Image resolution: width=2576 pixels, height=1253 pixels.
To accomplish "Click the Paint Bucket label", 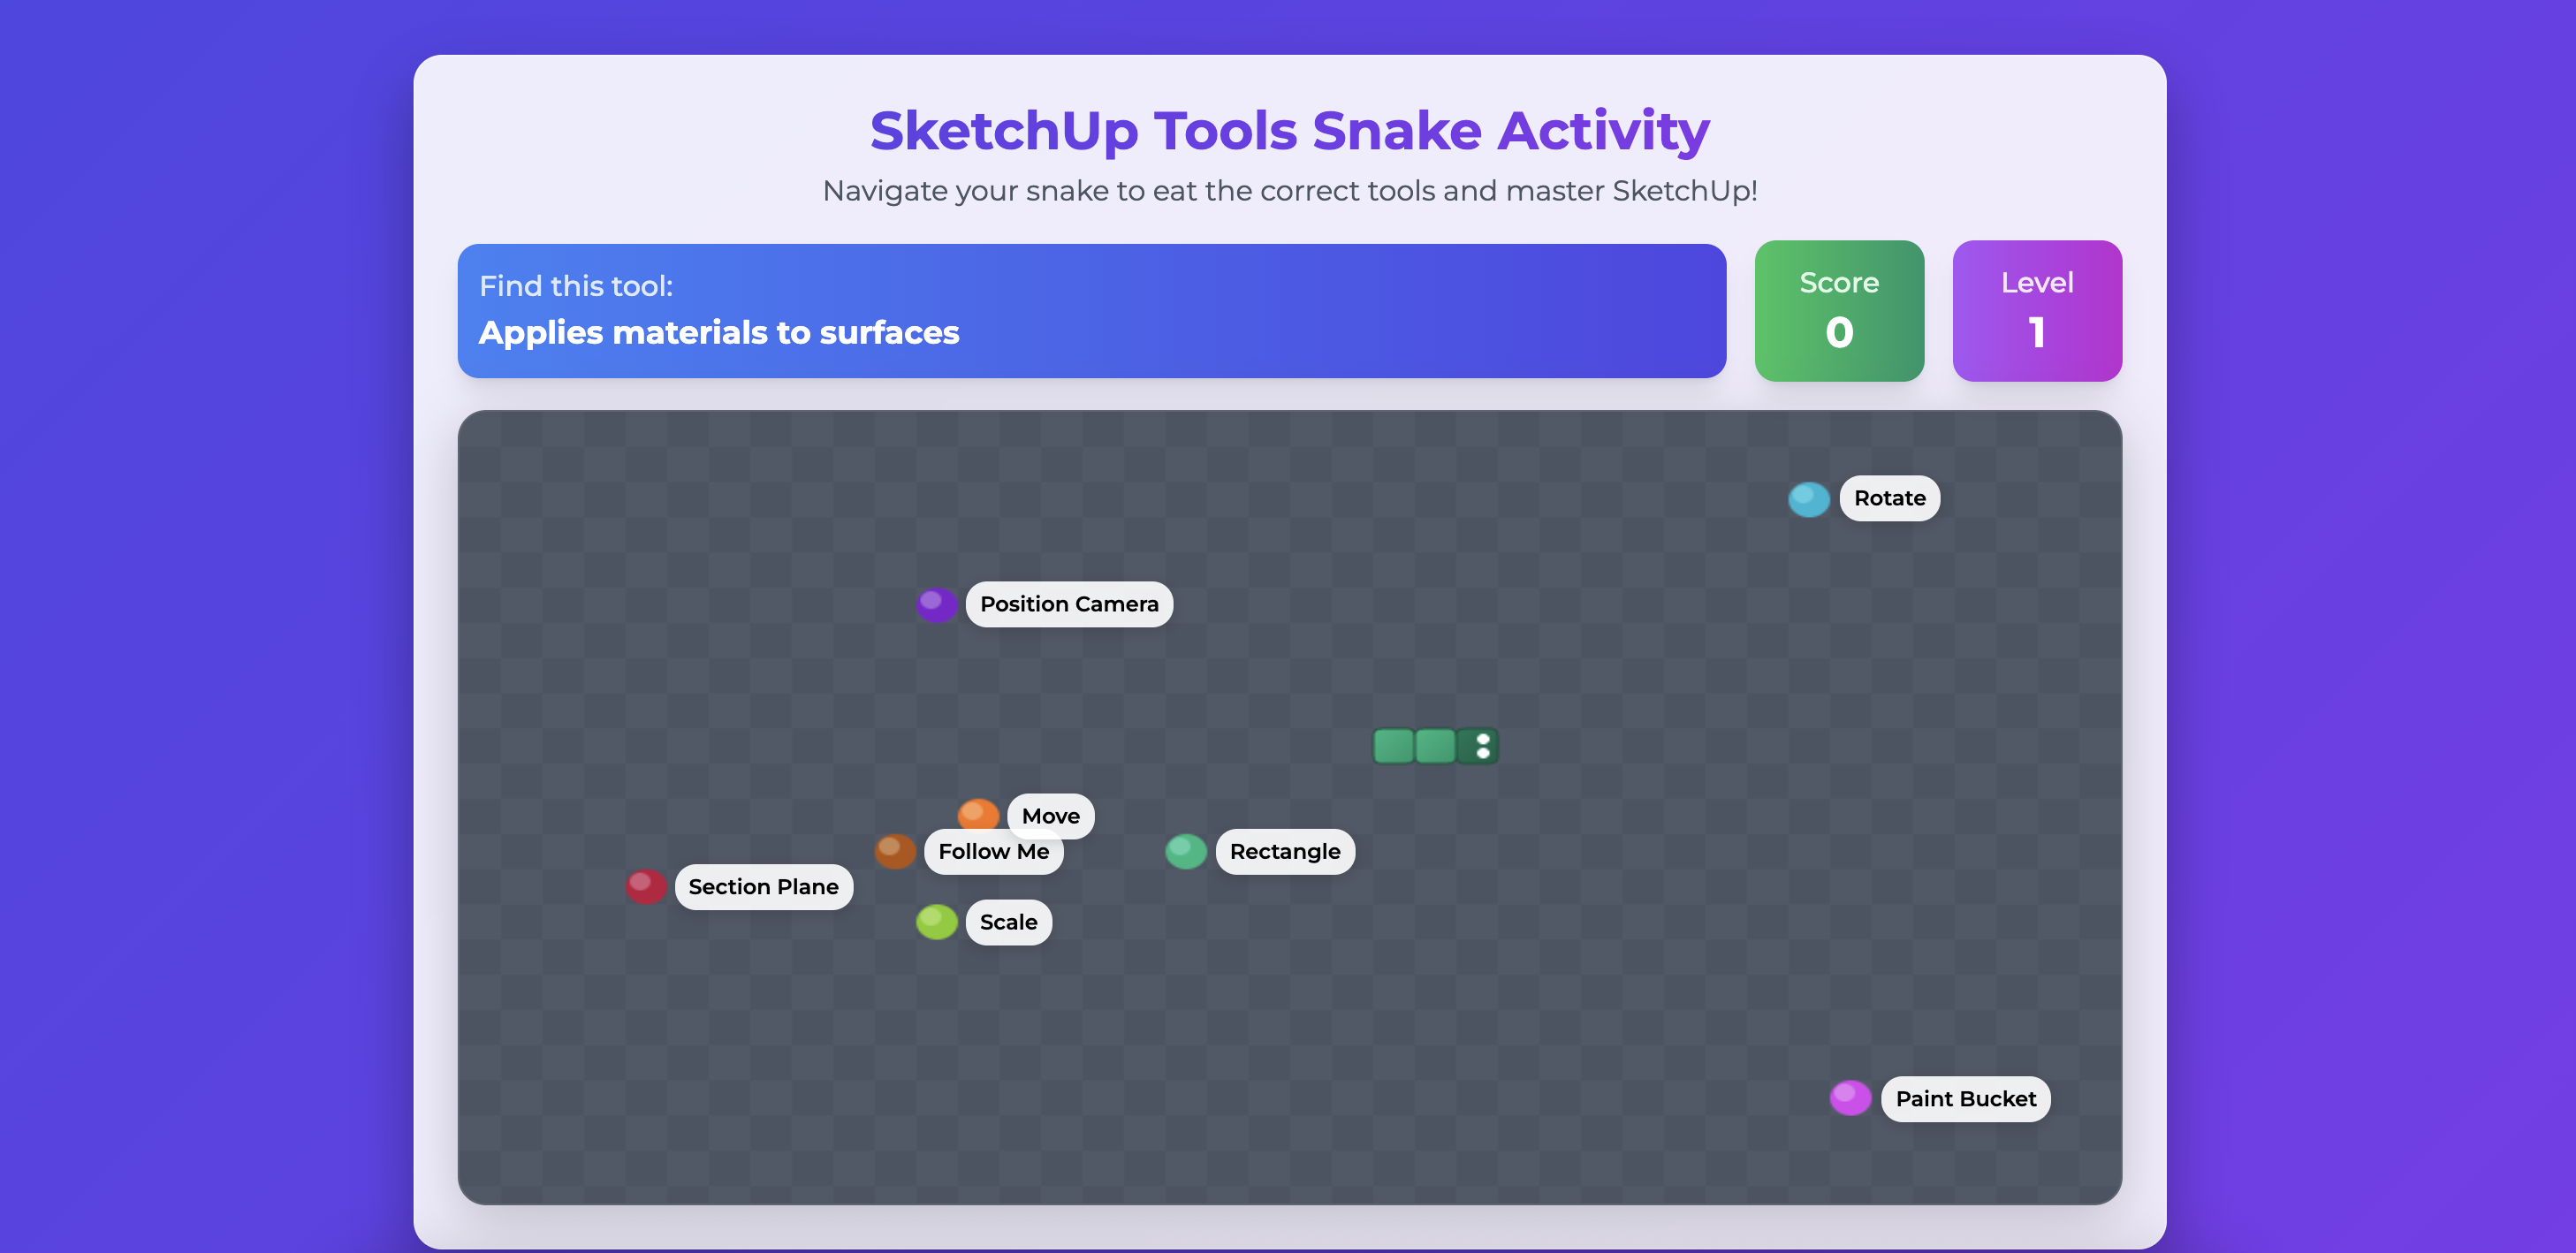I will pos(1965,1098).
